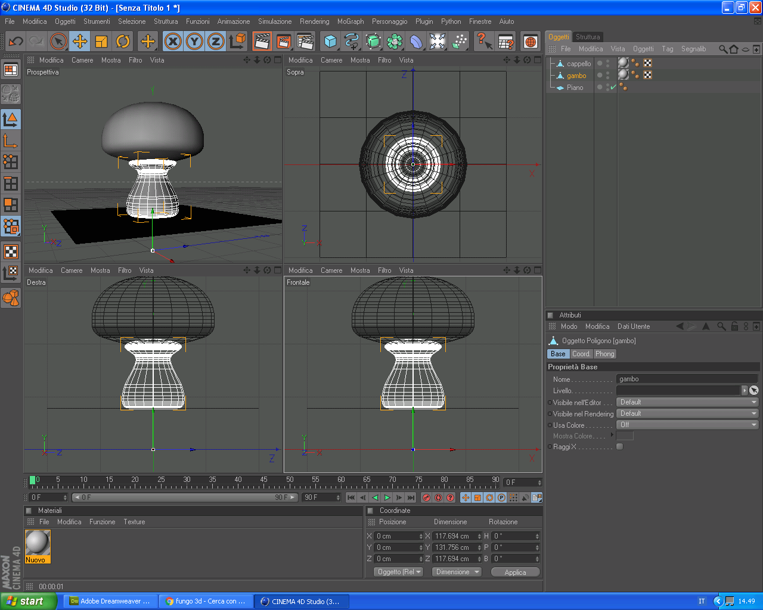This screenshot has height=610, width=763.
Task: Enable Model mode in left palette
Action: tap(11, 119)
